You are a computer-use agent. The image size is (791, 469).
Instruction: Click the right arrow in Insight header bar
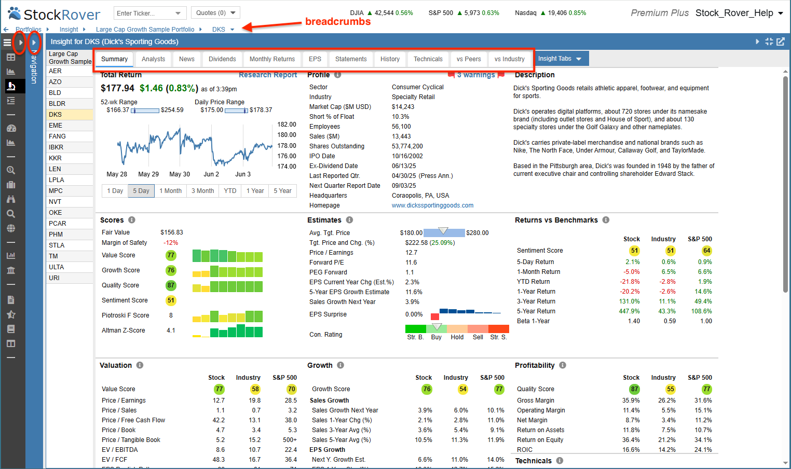tap(757, 42)
